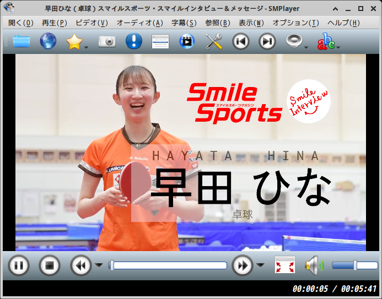
Task: Open the ヘルプ(H) menu
Action: (343, 23)
